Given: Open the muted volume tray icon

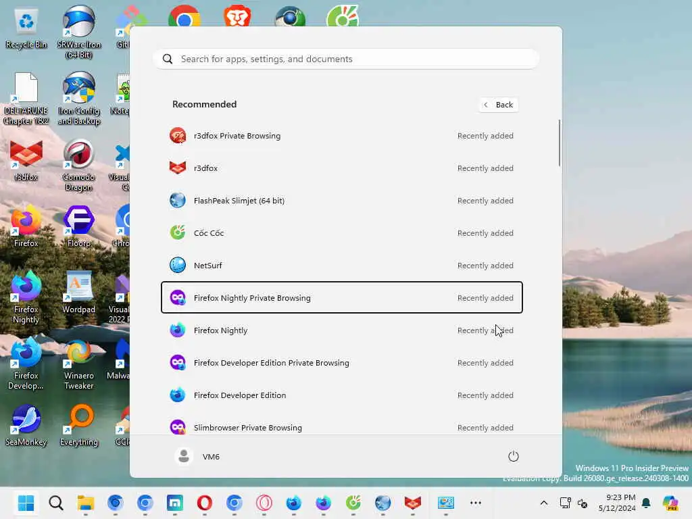Looking at the screenshot, I should 582,503.
